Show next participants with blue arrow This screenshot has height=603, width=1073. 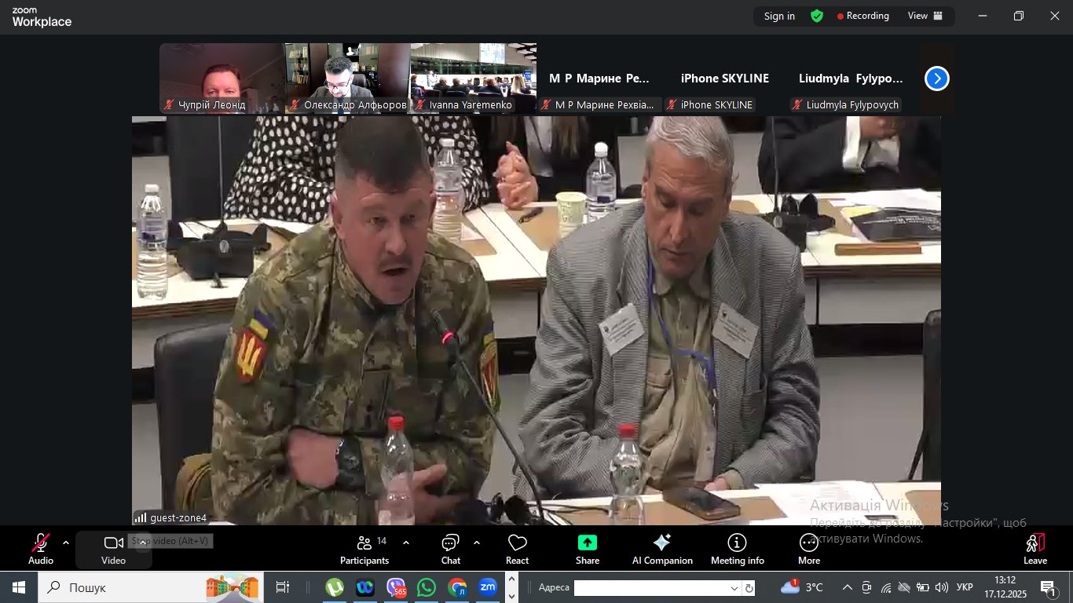pyautogui.click(x=937, y=79)
